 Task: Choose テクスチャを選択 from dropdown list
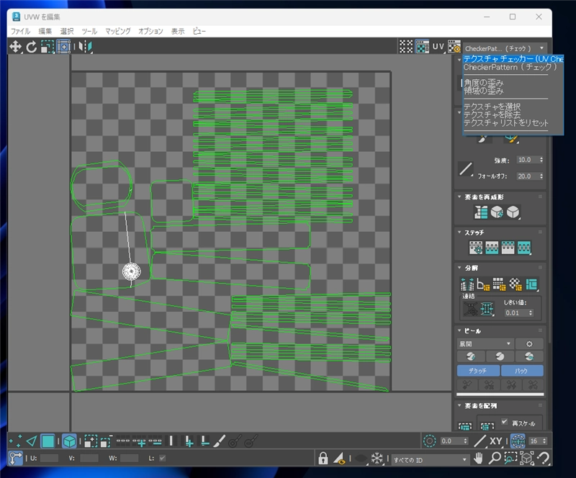(x=492, y=107)
